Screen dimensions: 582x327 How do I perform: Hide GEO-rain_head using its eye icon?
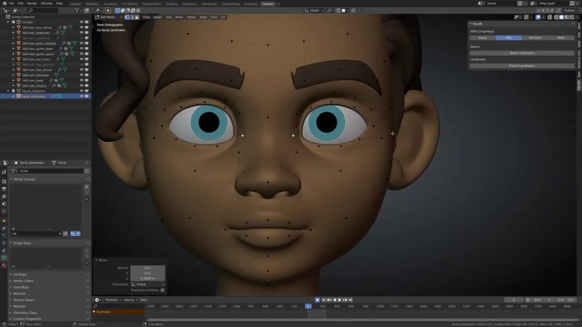click(x=81, y=80)
